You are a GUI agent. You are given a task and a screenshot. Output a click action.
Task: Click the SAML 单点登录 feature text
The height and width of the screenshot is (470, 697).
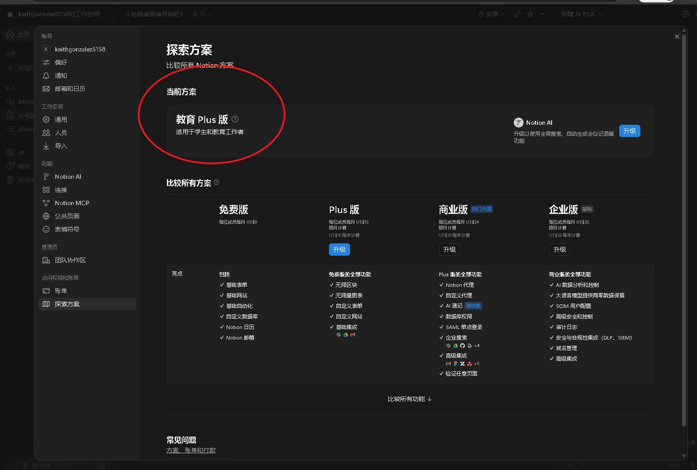(464, 327)
